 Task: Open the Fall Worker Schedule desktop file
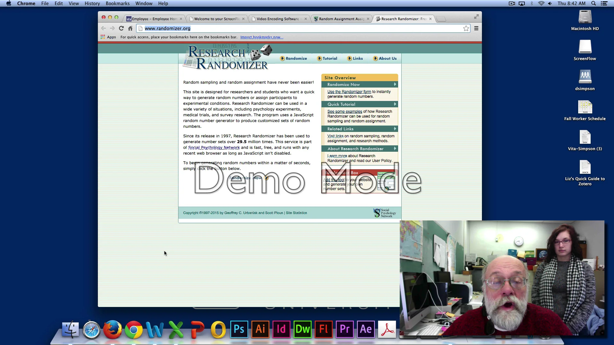tap(585, 111)
